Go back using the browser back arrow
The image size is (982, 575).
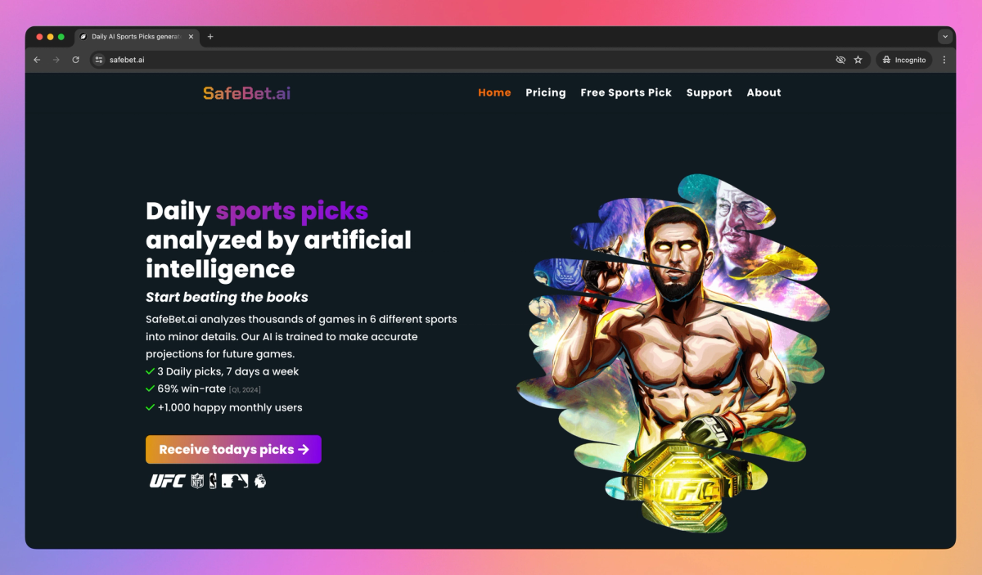37,60
